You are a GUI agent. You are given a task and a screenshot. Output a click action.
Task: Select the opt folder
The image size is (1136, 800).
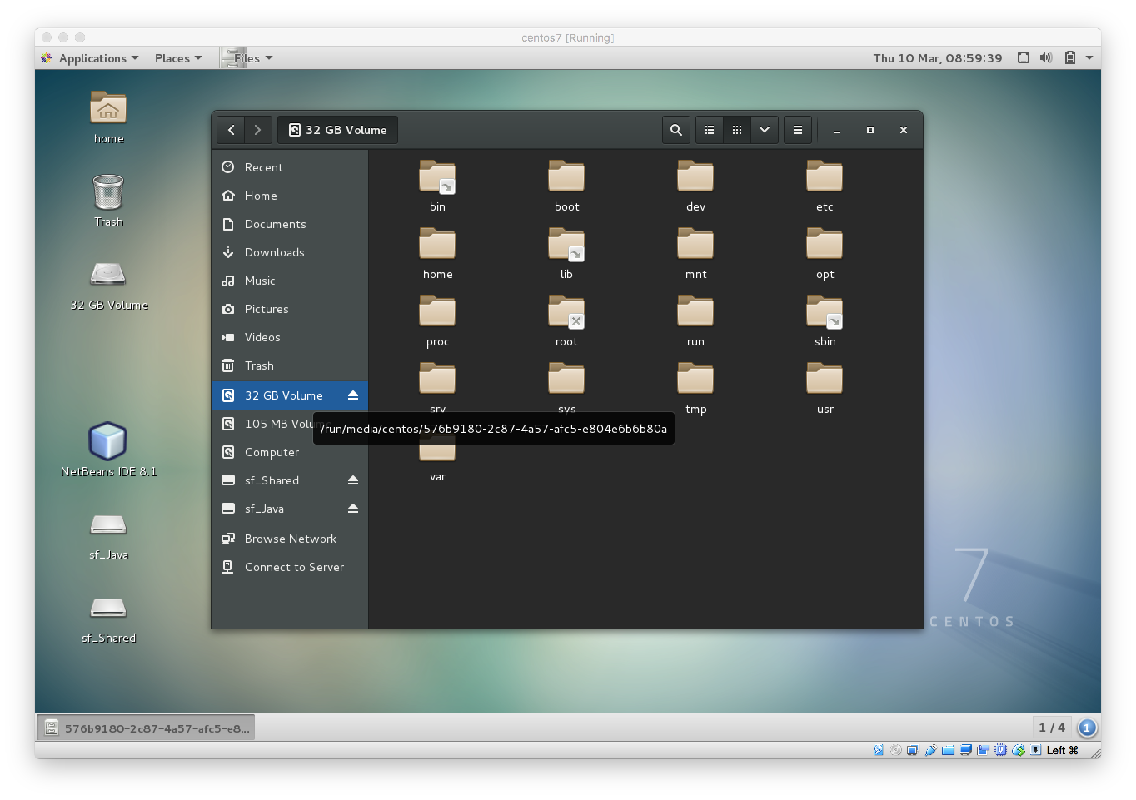click(x=824, y=253)
